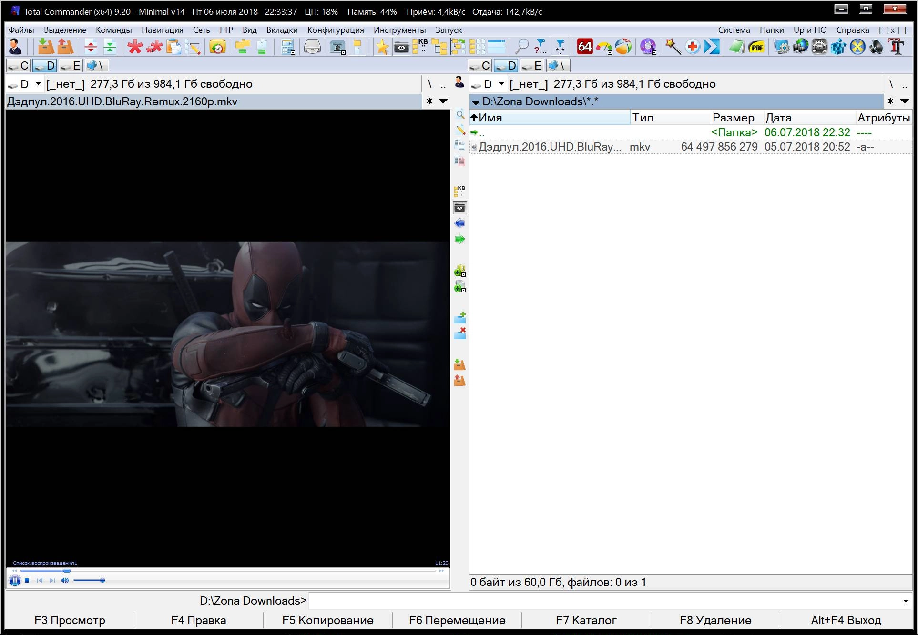Click in the command line input field

click(604, 601)
